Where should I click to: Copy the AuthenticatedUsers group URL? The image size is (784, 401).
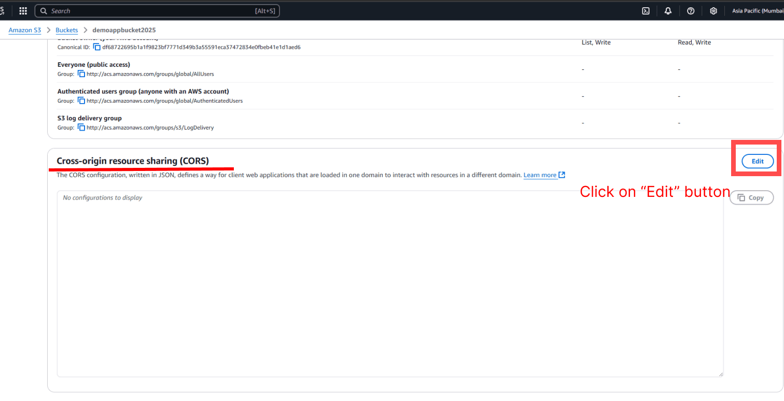81,101
